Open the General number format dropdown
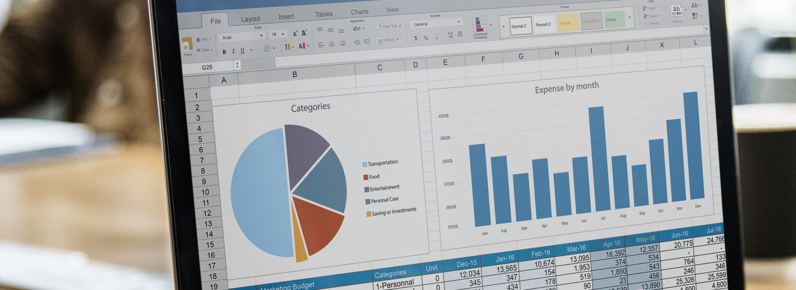796x290 pixels. [x=459, y=22]
